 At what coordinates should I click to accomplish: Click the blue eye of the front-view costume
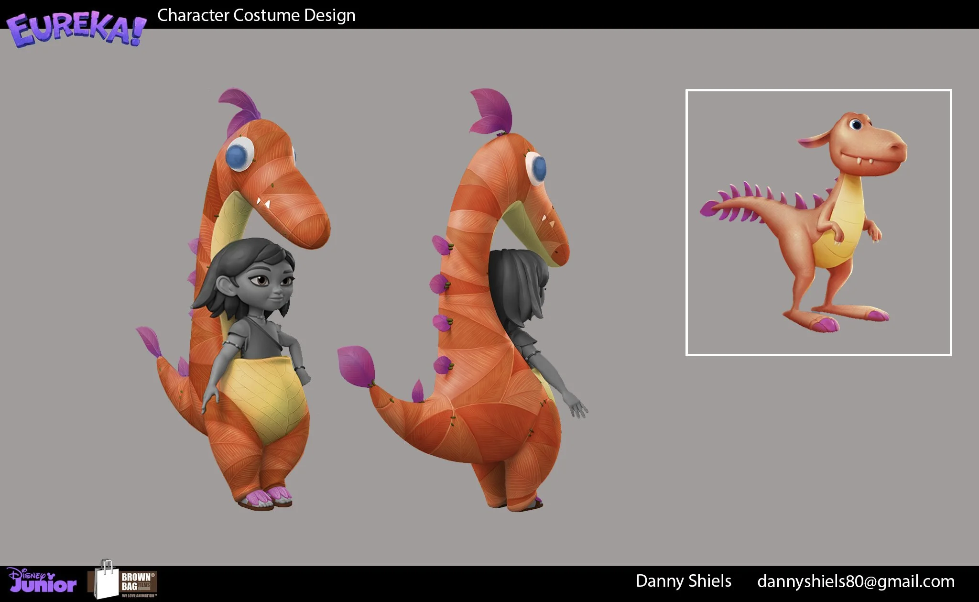click(x=237, y=156)
